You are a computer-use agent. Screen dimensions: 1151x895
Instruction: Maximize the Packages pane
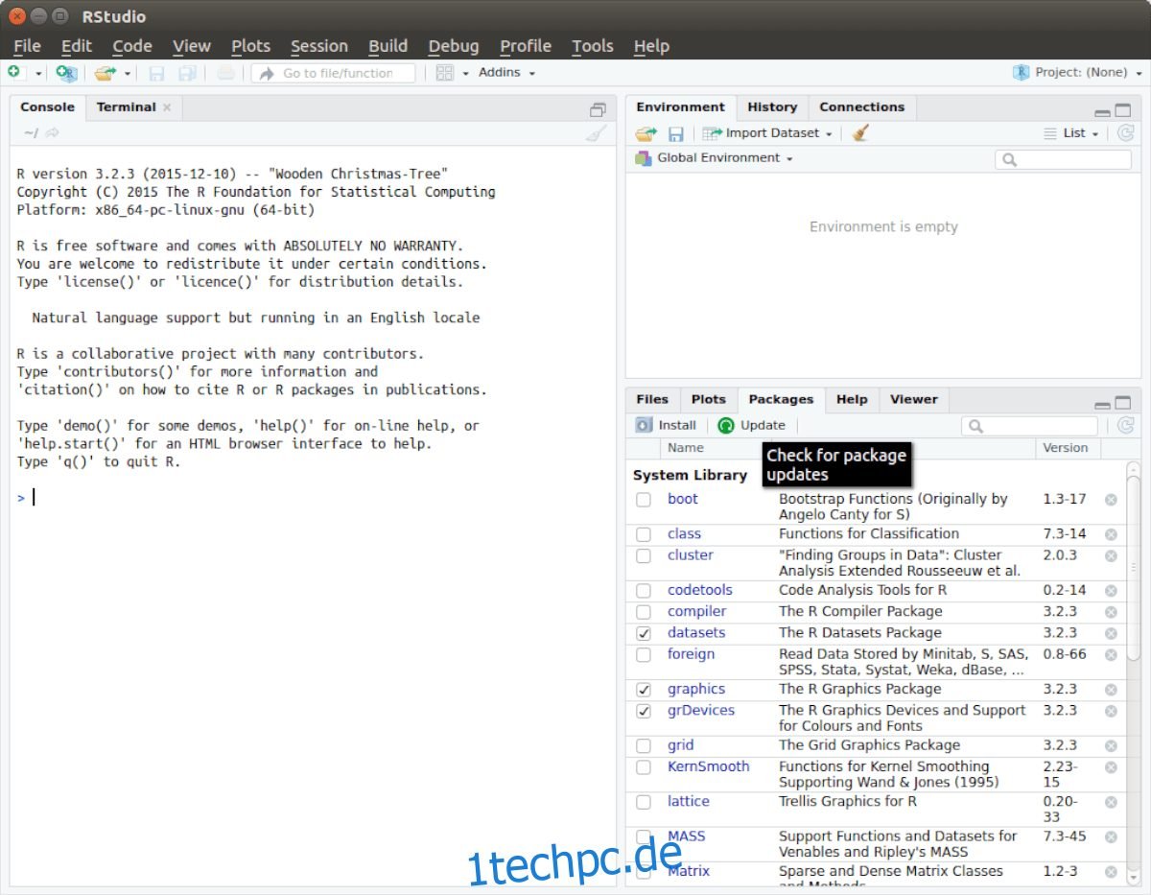(x=1123, y=404)
